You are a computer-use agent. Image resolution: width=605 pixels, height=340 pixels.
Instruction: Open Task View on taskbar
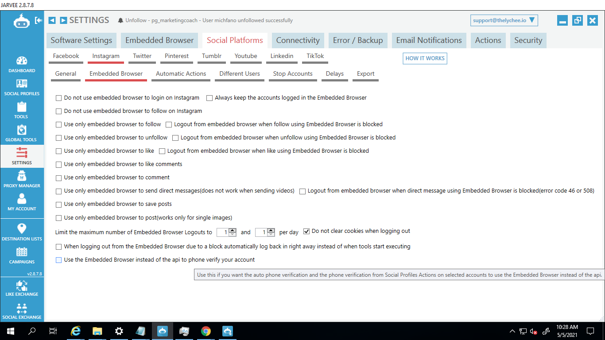tap(53, 331)
